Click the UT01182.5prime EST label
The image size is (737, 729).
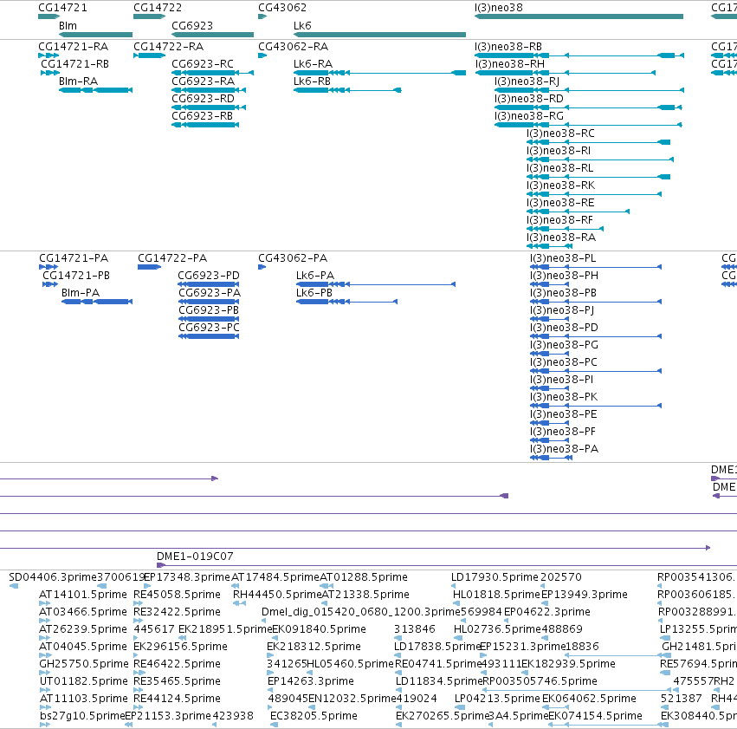point(84,681)
